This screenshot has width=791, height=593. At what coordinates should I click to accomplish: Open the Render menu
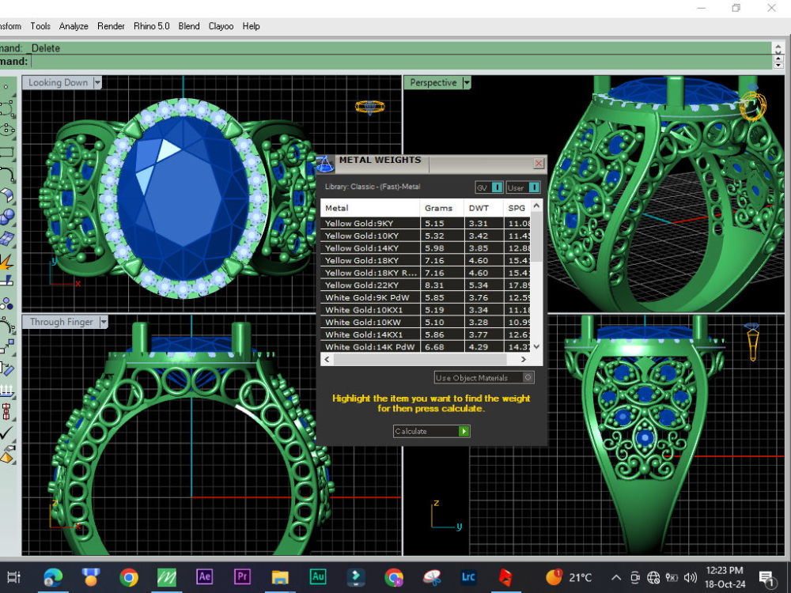(x=111, y=26)
